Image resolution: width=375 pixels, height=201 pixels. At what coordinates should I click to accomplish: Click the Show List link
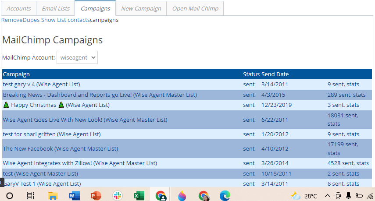pos(54,20)
